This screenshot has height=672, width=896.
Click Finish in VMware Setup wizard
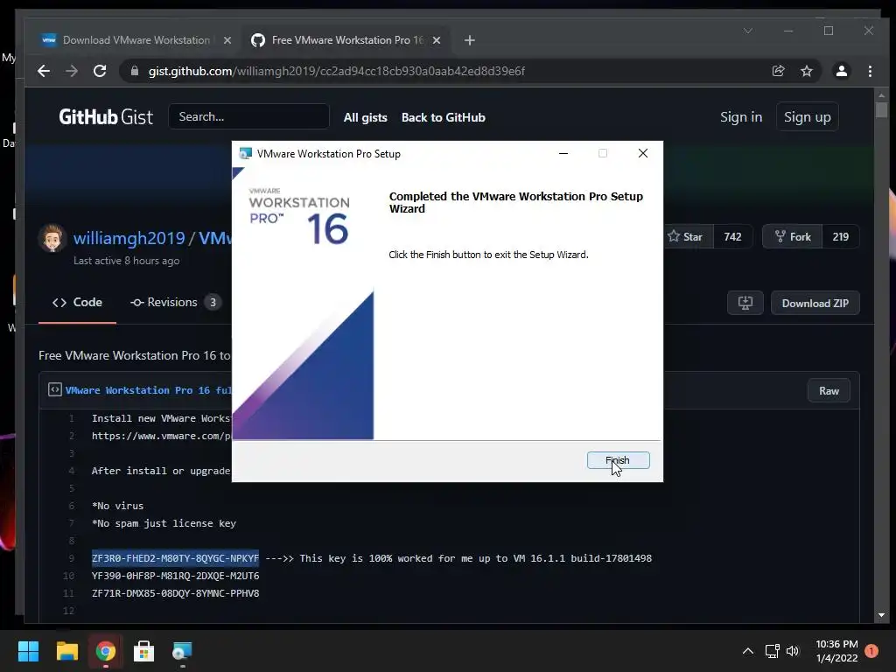[618, 460]
